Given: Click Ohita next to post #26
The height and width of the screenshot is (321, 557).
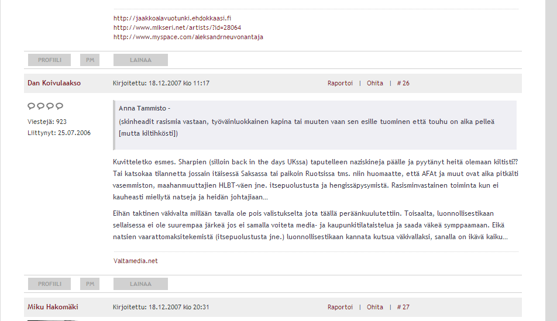Looking at the screenshot, I should 374,83.
